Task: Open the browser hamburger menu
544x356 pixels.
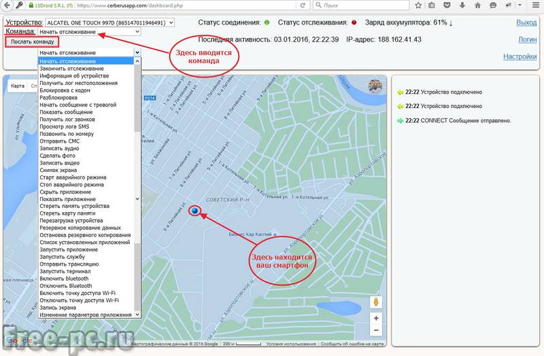Action: pyautogui.click(x=536, y=5)
